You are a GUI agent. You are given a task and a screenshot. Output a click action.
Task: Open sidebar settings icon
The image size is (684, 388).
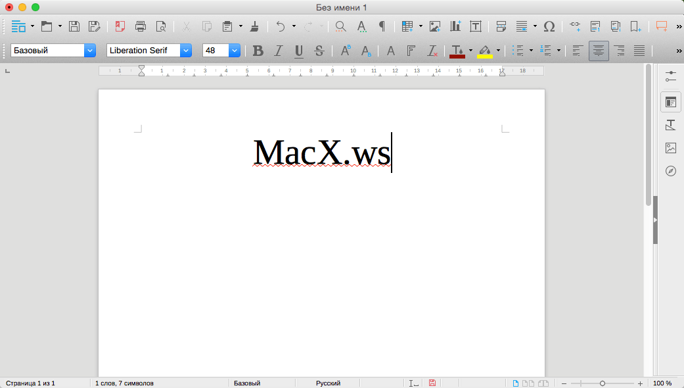pyautogui.click(x=671, y=76)
